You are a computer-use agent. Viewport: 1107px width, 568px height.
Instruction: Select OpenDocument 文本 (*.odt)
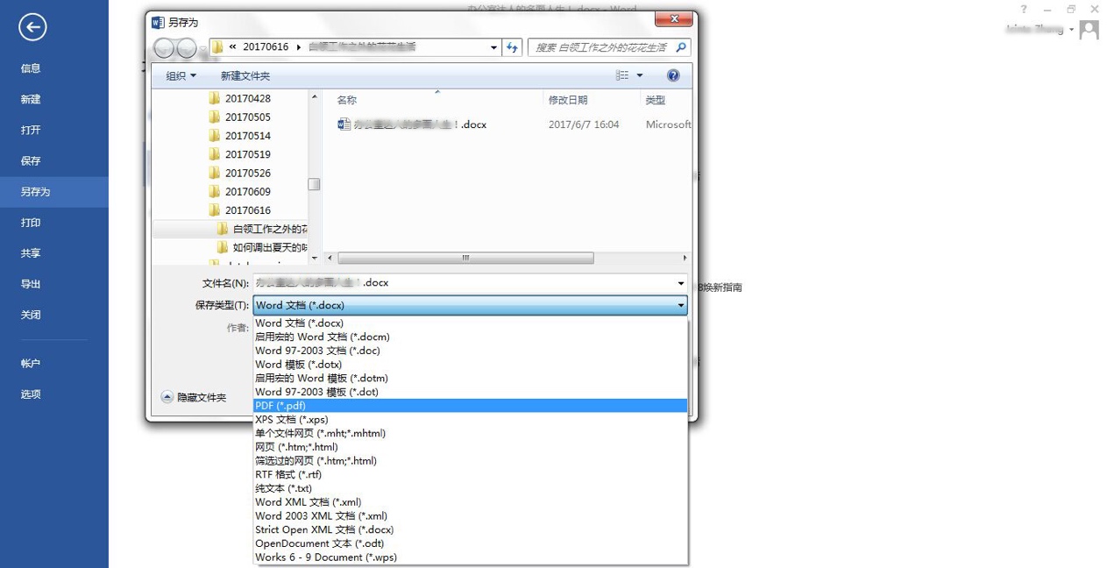[470, 543]
